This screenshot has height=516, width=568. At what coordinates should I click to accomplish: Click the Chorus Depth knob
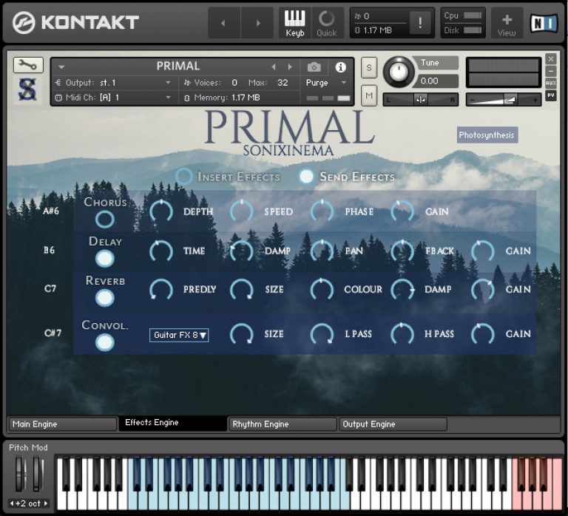pos(161,211)
